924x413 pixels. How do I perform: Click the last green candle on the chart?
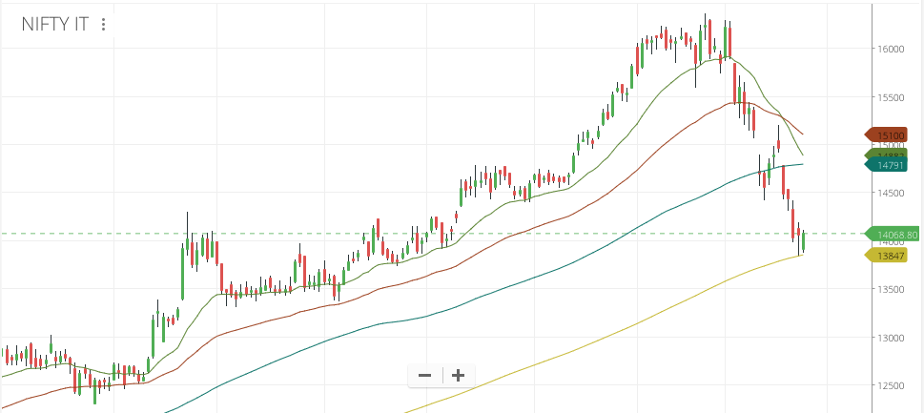tap(804, 241)
